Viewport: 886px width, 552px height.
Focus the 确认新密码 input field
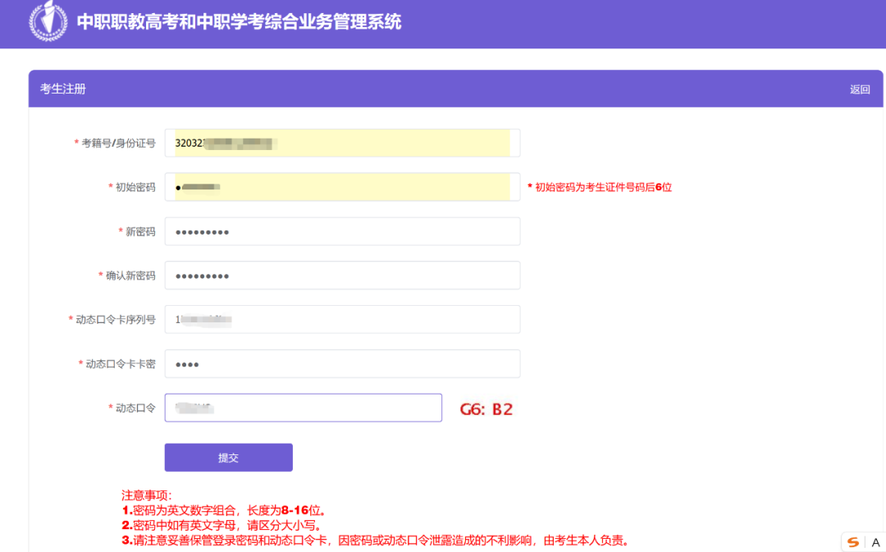(x=342, y=276)
